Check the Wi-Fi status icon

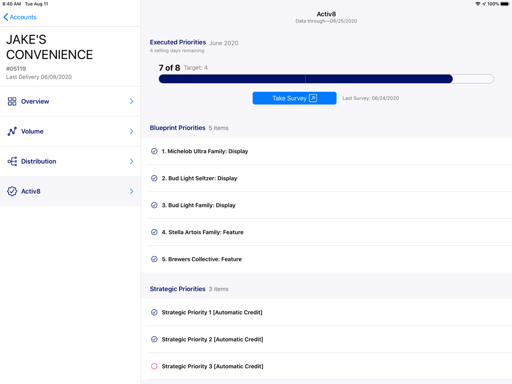click(x=478, y=4)
